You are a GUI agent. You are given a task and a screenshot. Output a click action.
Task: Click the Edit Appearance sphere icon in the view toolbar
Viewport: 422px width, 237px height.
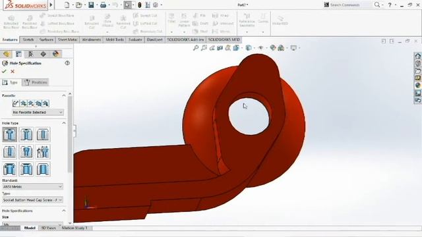(272, 48)
